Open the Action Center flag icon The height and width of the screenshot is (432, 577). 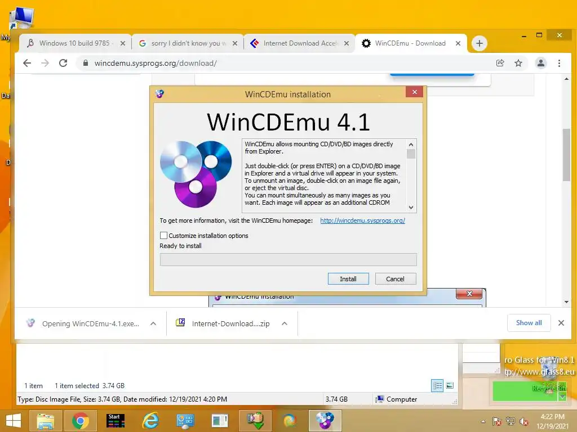pos(497,421)
